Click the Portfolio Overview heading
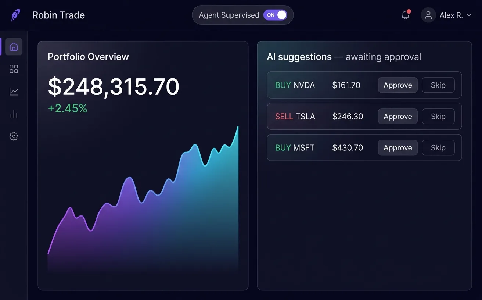 pos(88,57)
